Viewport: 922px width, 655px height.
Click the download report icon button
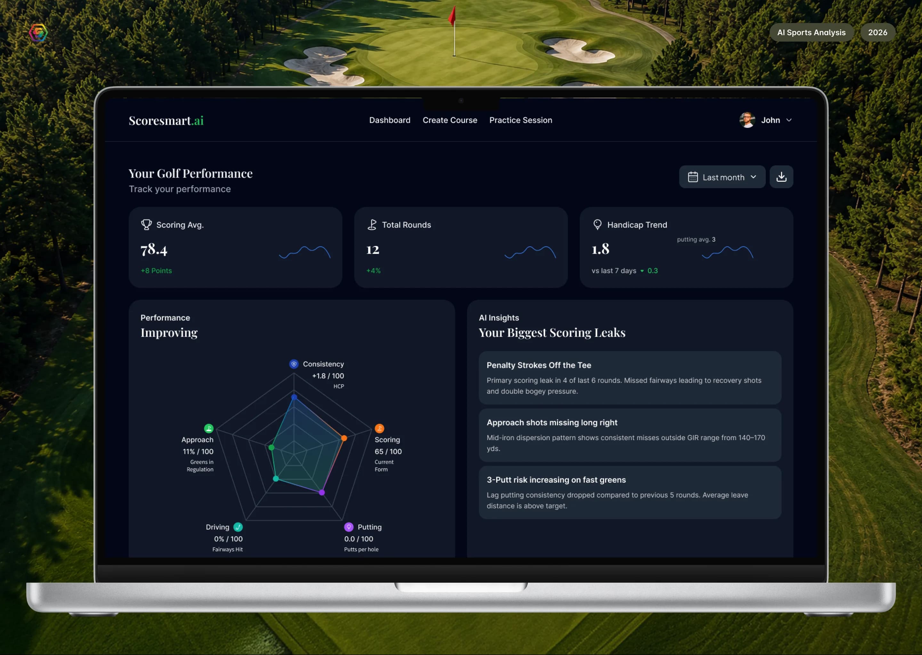(x=781, y=177)
